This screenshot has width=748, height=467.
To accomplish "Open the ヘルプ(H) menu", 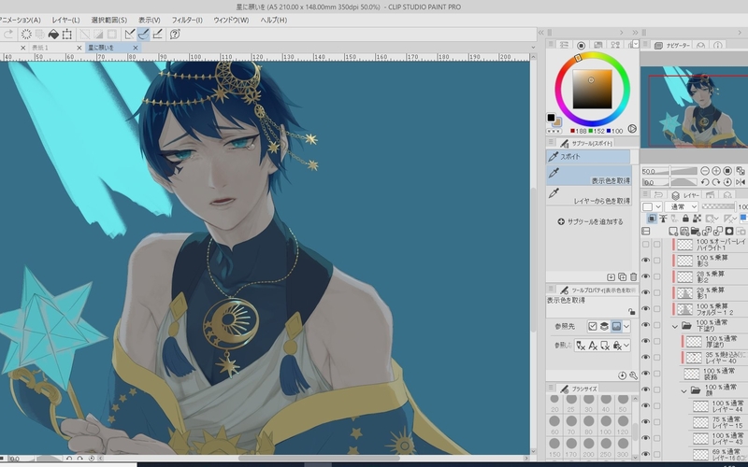I will click(274, 20).
